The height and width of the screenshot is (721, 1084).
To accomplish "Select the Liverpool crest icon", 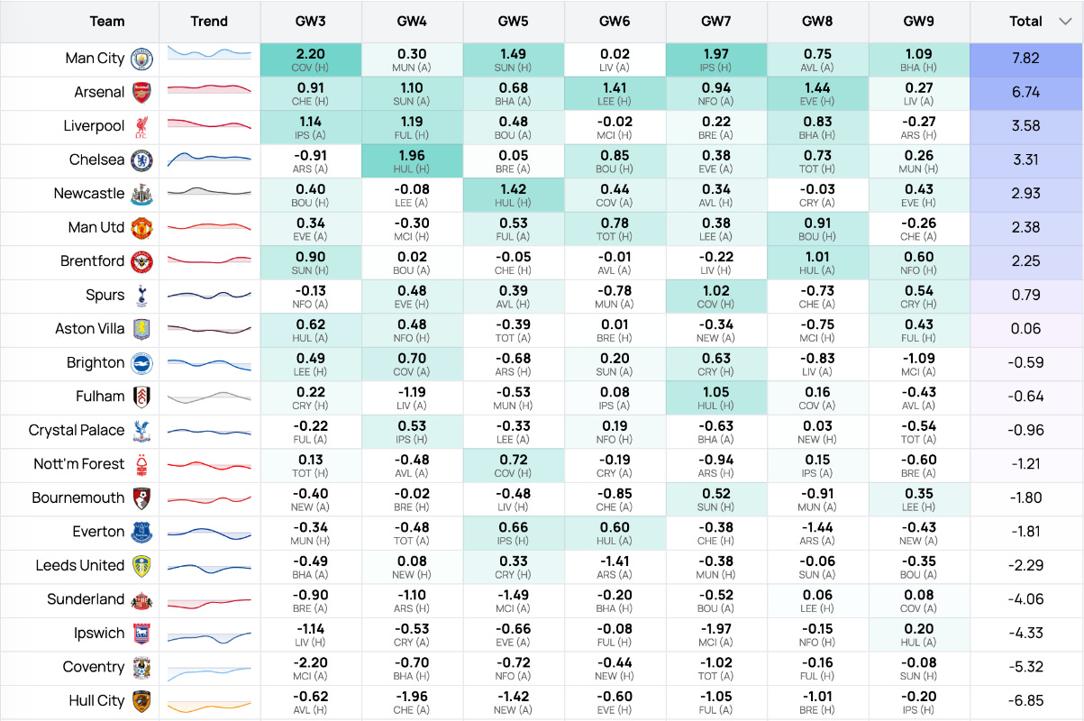I will (141, 127).
